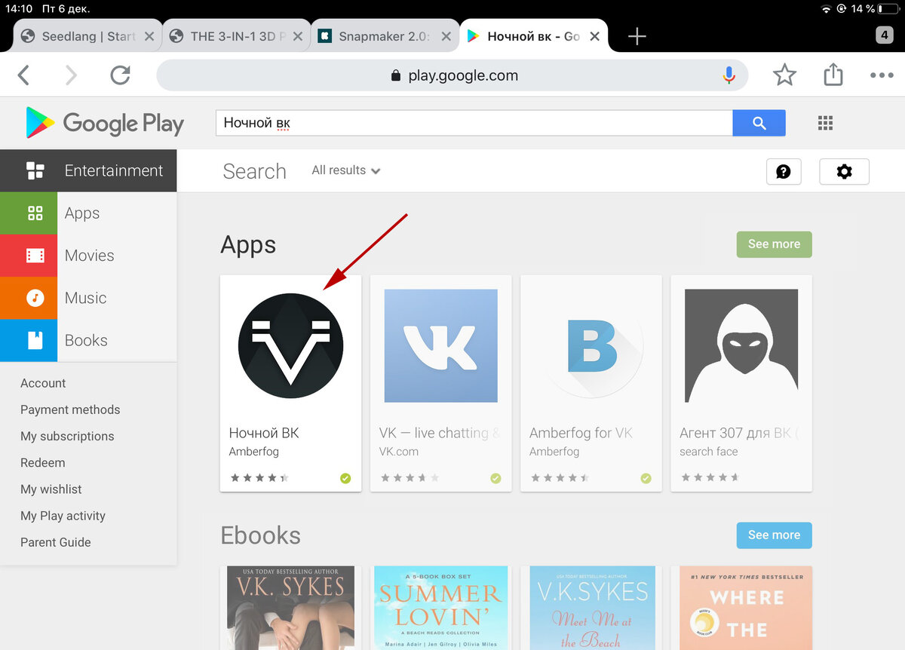Click the installed checkmark on Ночной ВК
The height and width of the screenshot is (650, 905).
345,478
